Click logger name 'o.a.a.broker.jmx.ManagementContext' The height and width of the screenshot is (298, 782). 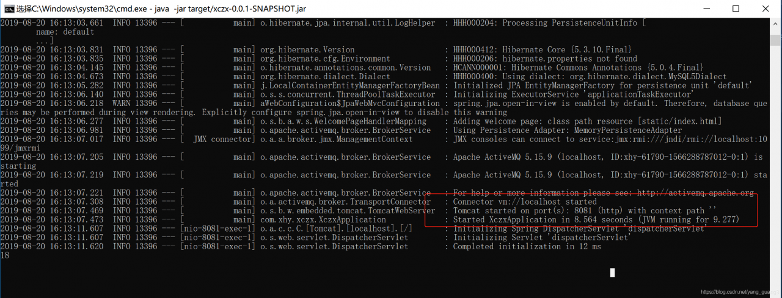click(x=337, y=139)
